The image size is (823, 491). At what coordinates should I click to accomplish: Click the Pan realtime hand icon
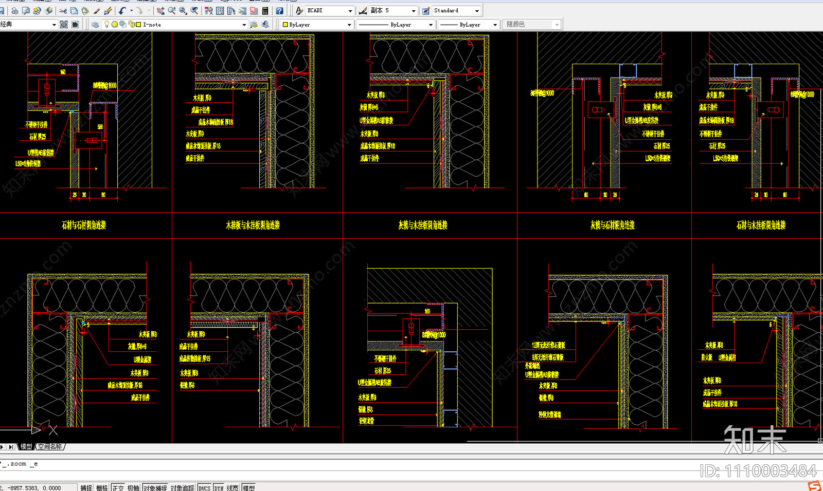pos(160,11)
